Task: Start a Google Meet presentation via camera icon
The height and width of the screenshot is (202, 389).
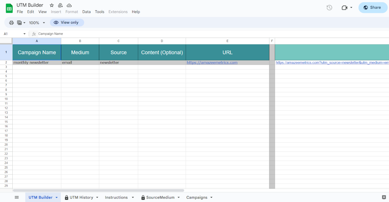Action: 344,8
